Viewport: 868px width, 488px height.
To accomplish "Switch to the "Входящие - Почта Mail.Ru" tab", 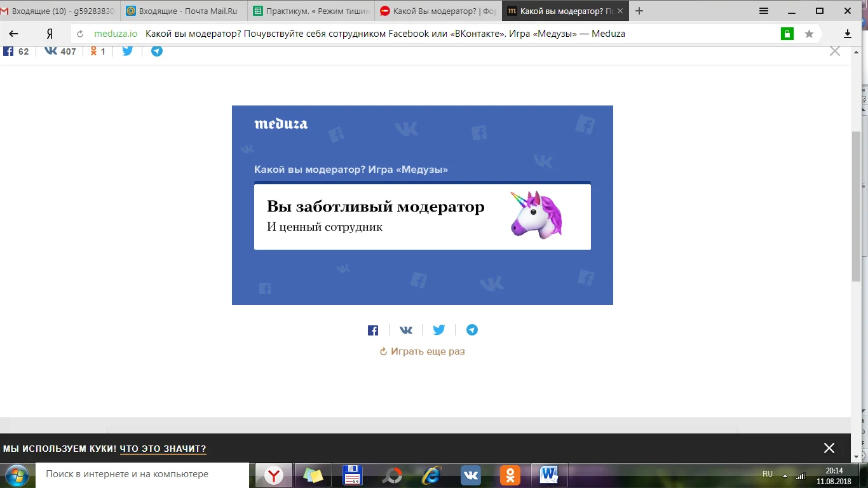I will [183, 11].
